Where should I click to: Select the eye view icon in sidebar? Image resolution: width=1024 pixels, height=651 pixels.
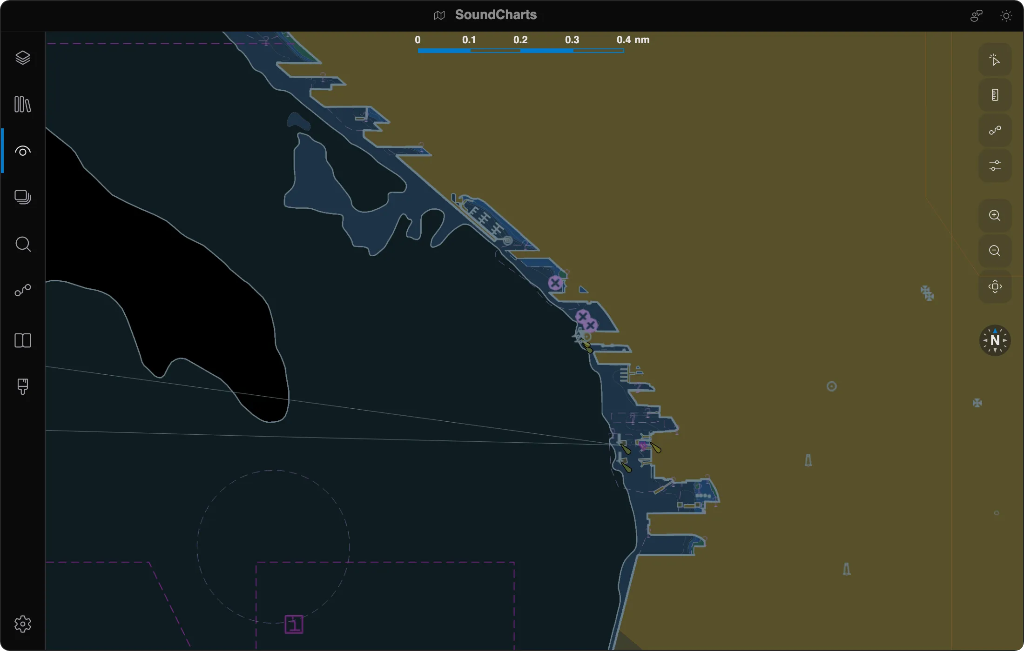(x=22, y=151)
